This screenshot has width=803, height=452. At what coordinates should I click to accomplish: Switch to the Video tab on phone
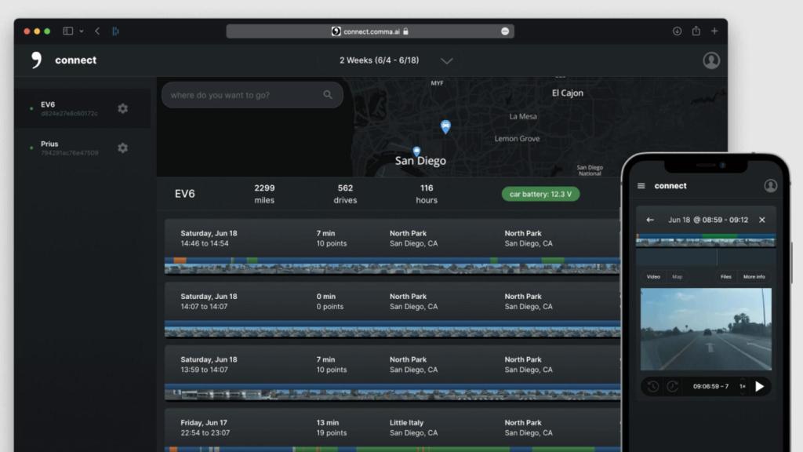point(653,277)
